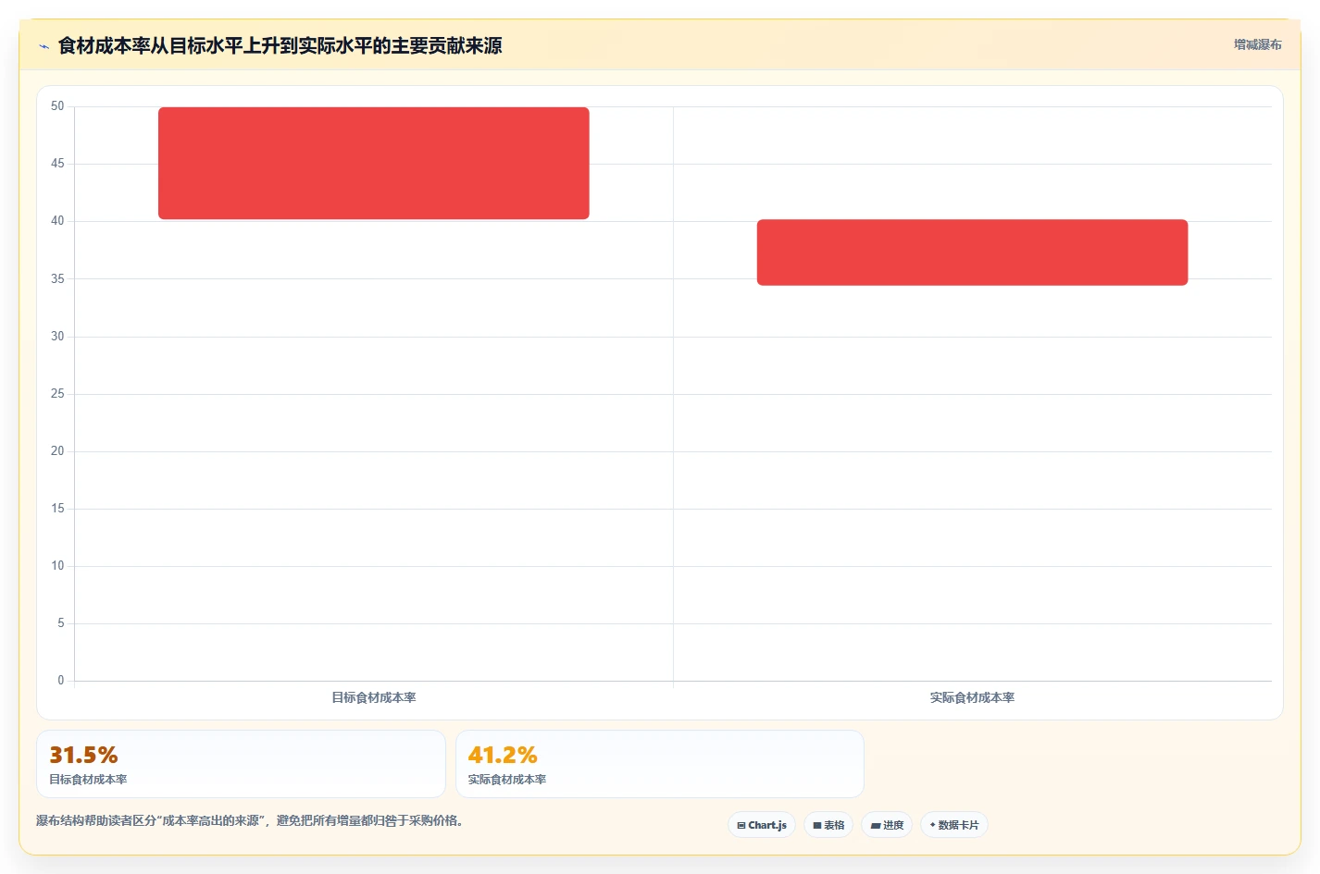Select the 表格 tag chip
Screen dimensions: 1320x874
[x=828, y=825]
